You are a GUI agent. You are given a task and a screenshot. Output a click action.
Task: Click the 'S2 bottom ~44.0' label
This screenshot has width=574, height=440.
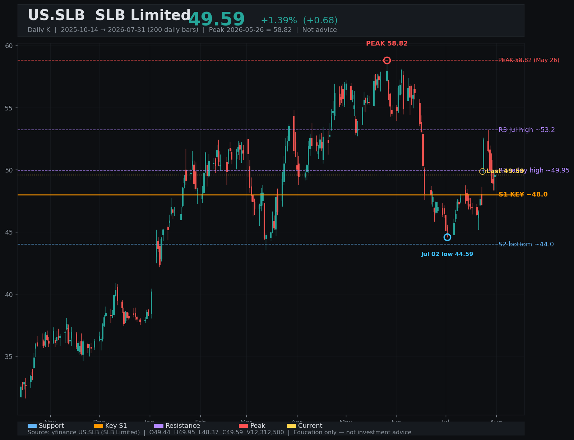coord(526,244)
